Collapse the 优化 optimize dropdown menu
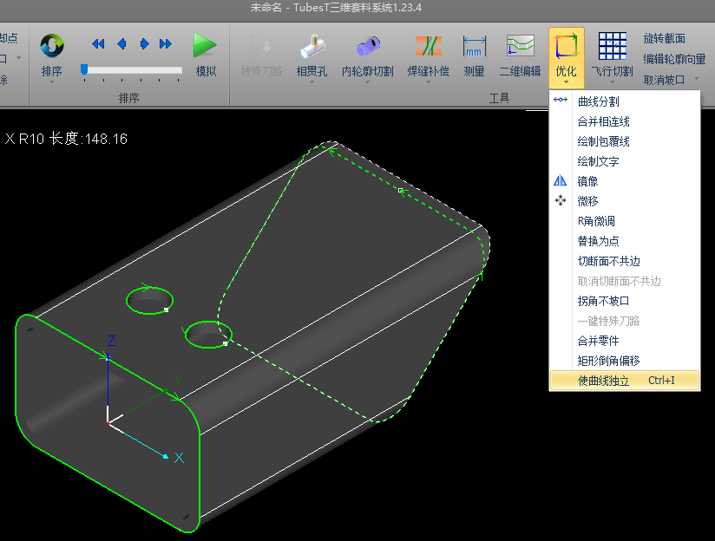 click(x=566, y=54)
